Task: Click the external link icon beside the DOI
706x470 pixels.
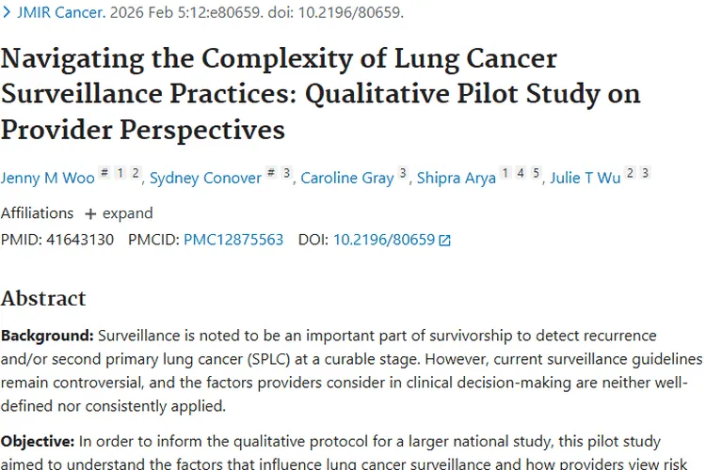Action: click(445, 241)
